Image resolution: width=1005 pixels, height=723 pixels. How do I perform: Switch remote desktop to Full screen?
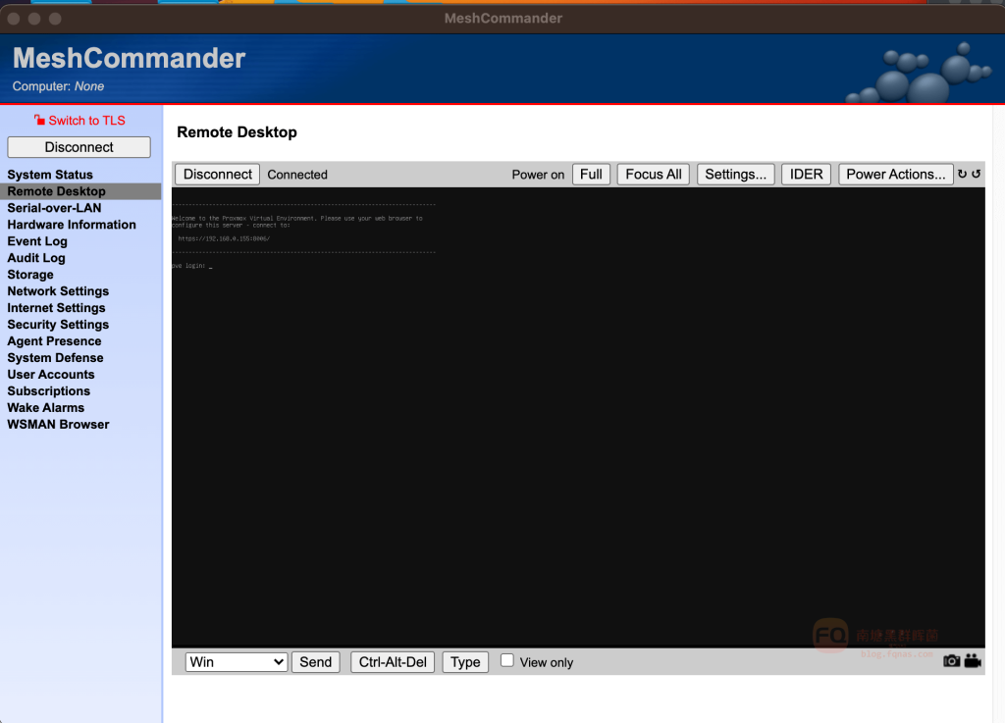(x=591, y=175)
